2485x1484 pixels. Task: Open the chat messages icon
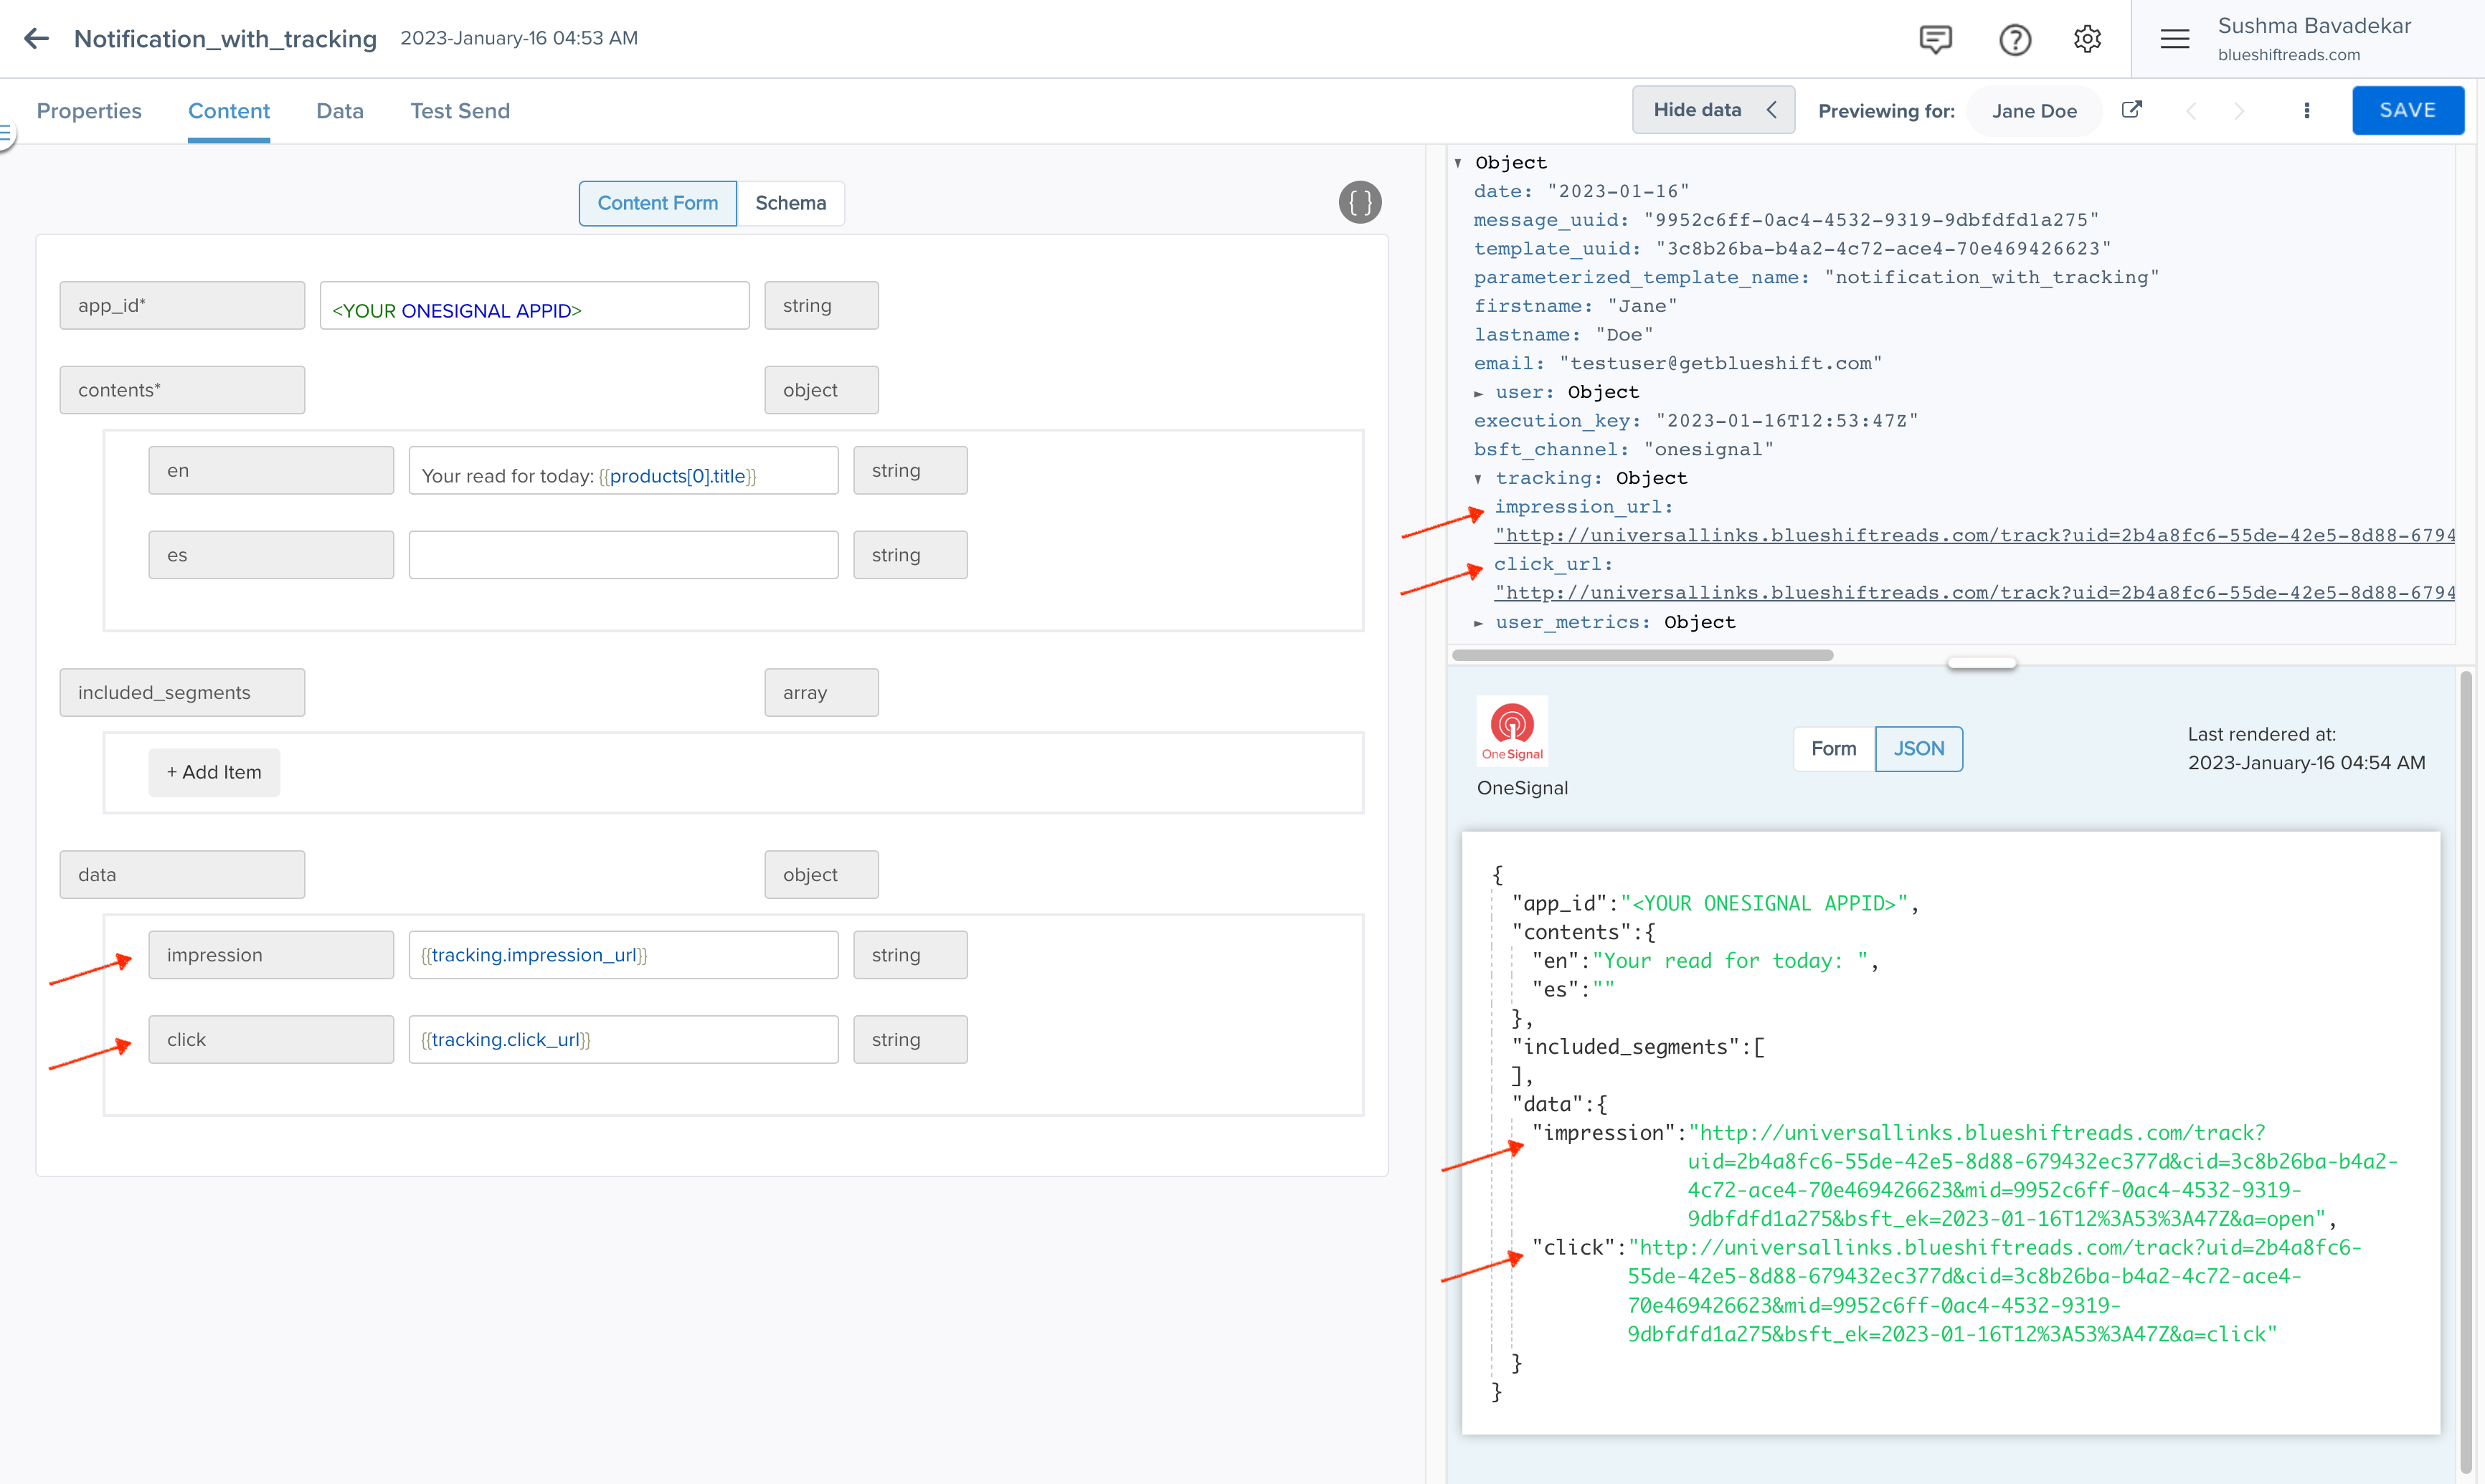[x=1935, y=39]
